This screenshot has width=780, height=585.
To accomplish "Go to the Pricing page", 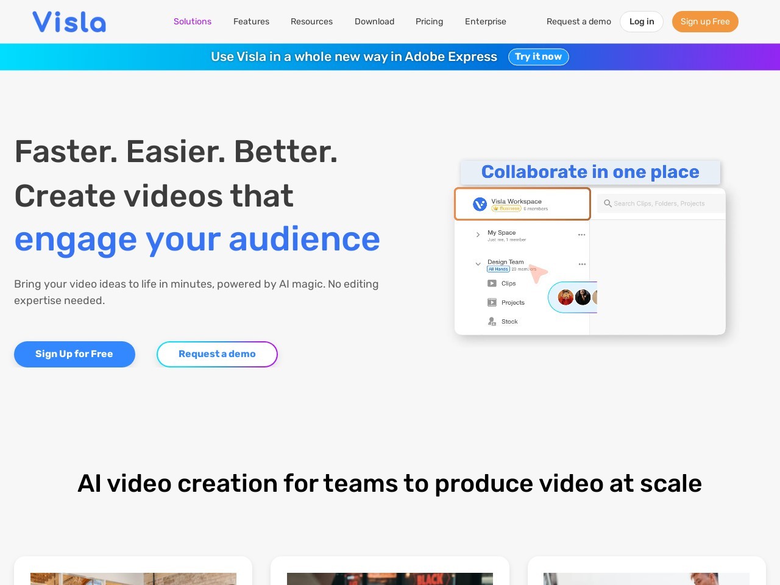I will point(429,21).
